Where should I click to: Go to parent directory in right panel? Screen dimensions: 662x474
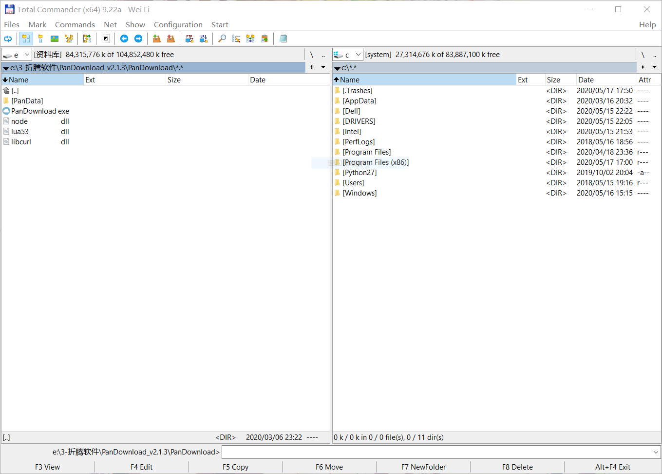coord(655,55)
